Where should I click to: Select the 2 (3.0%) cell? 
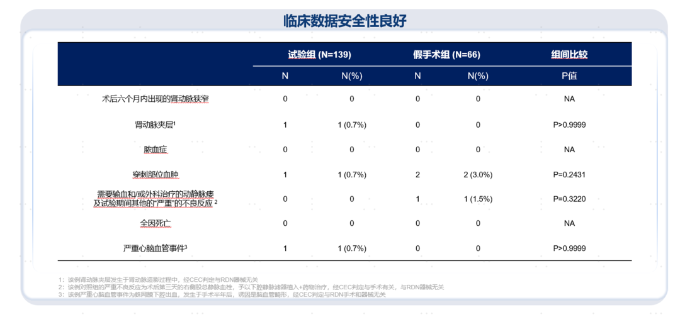click(x=478, y=174)
